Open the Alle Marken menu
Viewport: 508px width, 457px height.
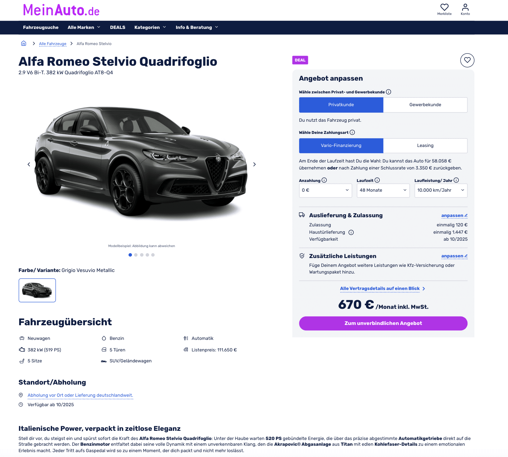(x=84, y=27)
